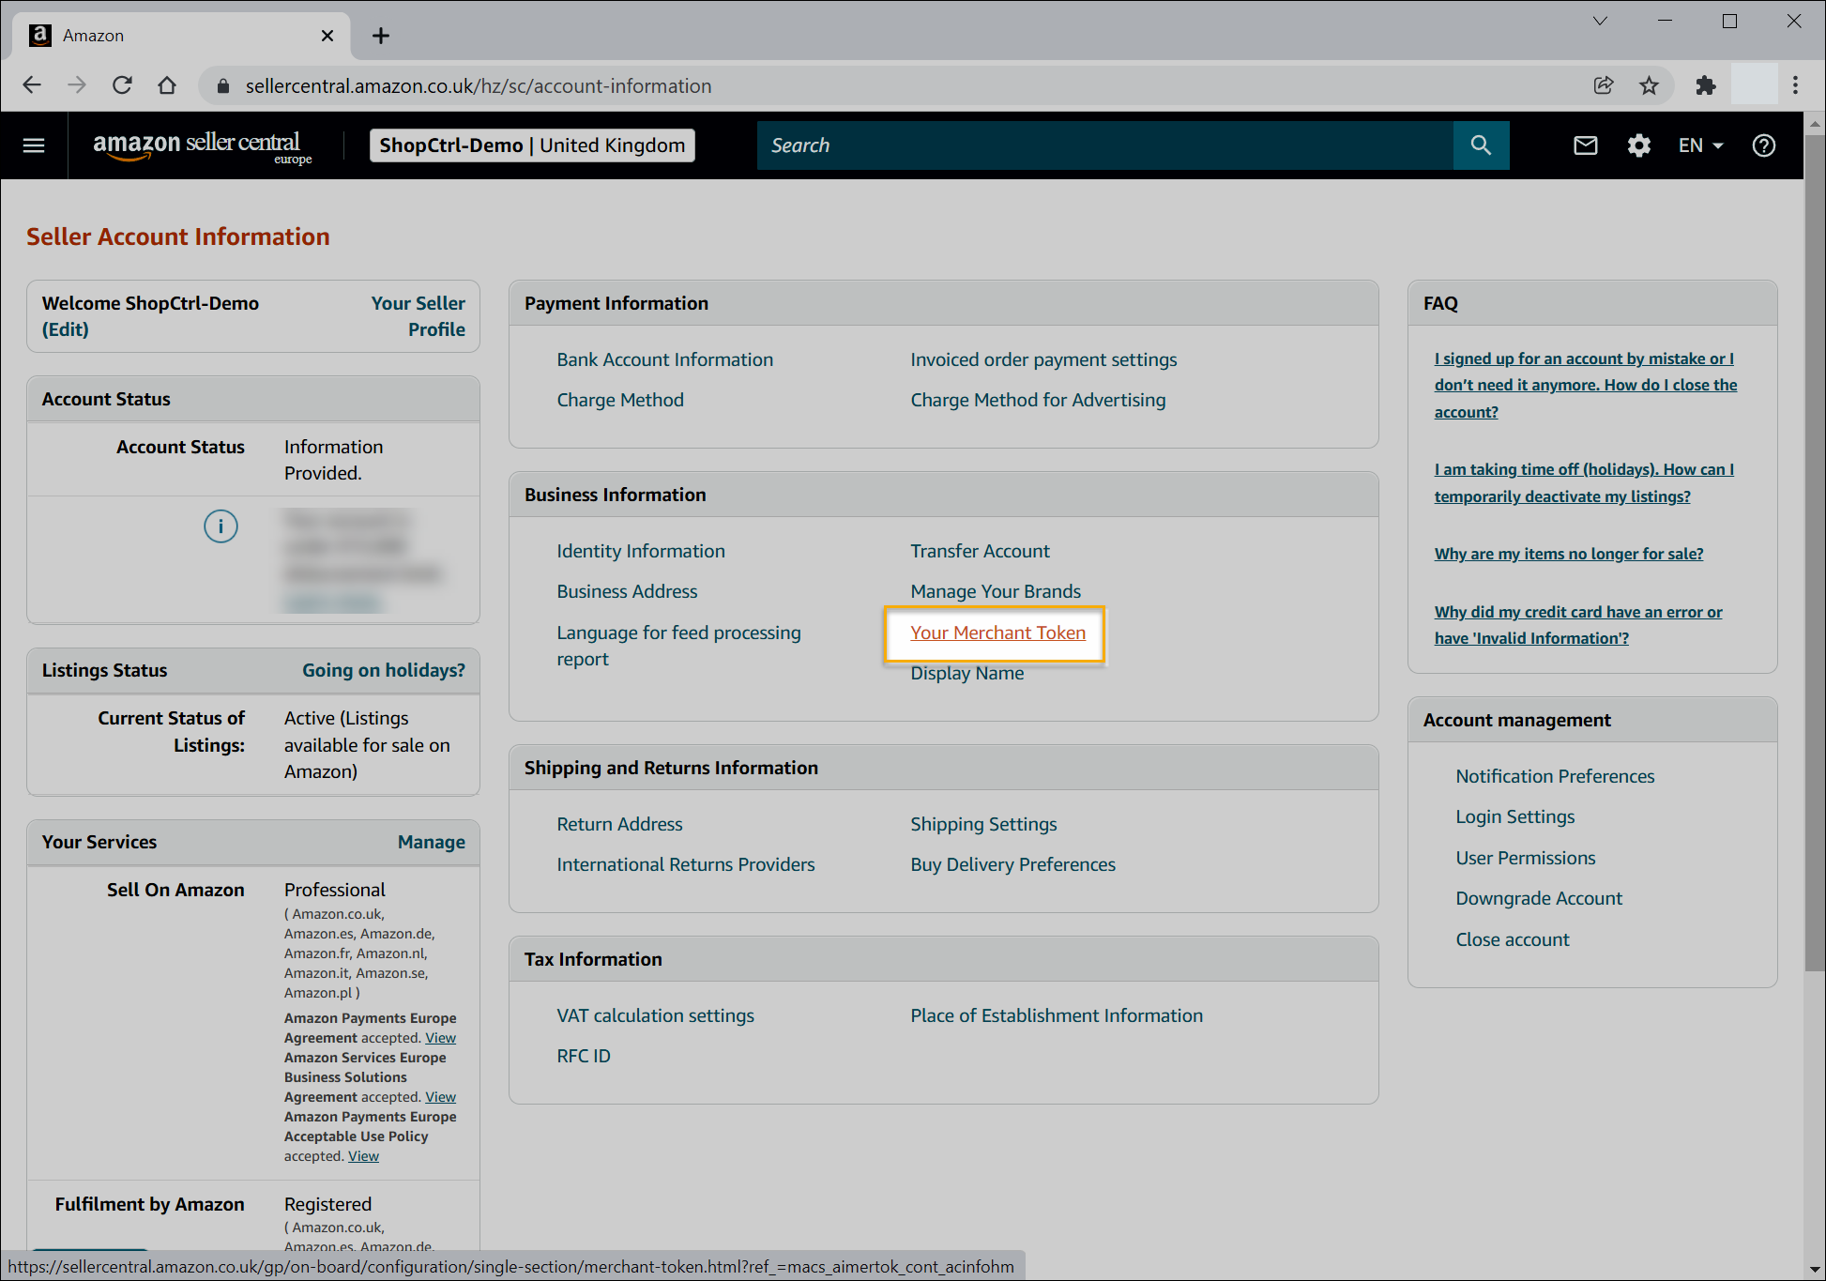Image resolution: width=1826 pixels, height=1281 pixels.
Task: Open Manage Your Brands
Action: [996, 591]
